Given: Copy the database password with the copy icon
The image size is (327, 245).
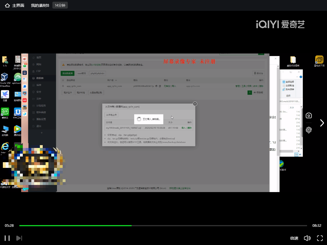Looking at the screenshot, I should tap(160, 86).
